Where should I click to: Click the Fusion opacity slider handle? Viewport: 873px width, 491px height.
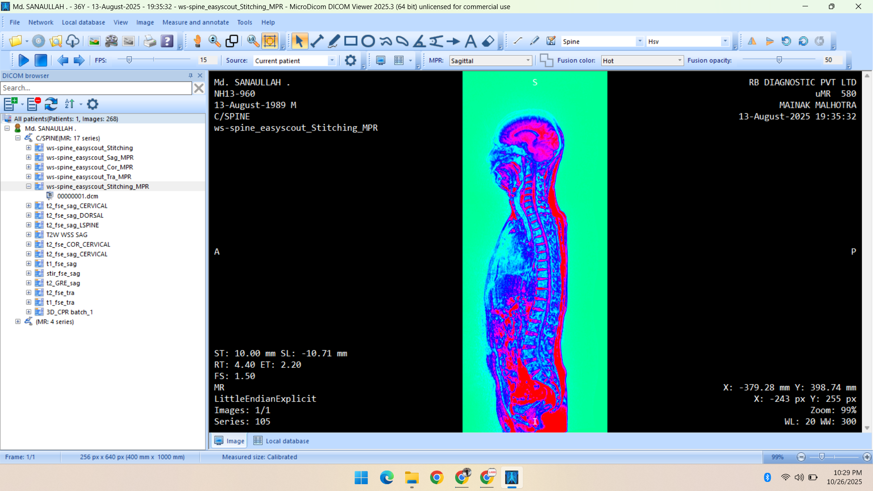pyautogui.click(x=779, y=60)
